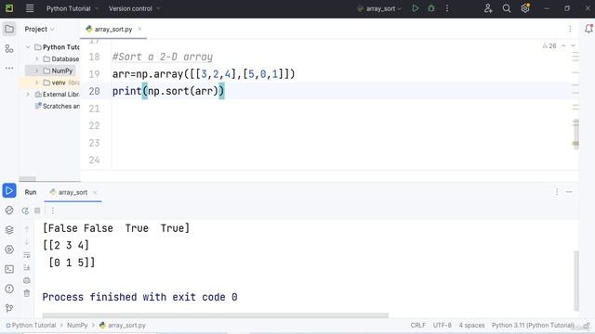Click NumPy breadcrumb in status bar
Viewport: 595px width, 334px height.
(77, 326)
